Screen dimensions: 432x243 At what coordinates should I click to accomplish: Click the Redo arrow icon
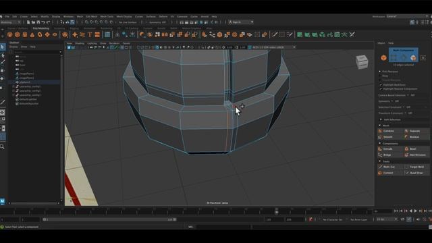click(48, 22)
